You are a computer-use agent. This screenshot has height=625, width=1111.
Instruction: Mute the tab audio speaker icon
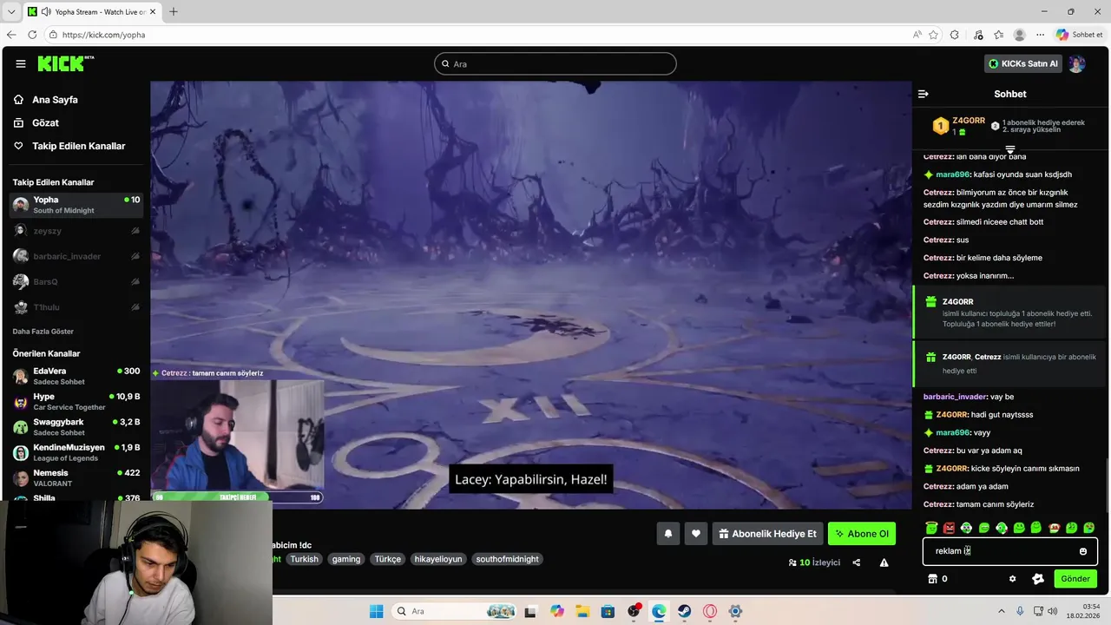pos(44,11)
